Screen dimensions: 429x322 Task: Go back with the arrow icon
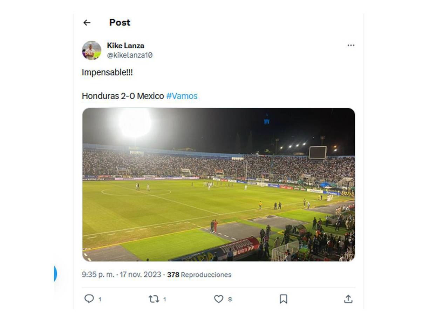(86, 22)
